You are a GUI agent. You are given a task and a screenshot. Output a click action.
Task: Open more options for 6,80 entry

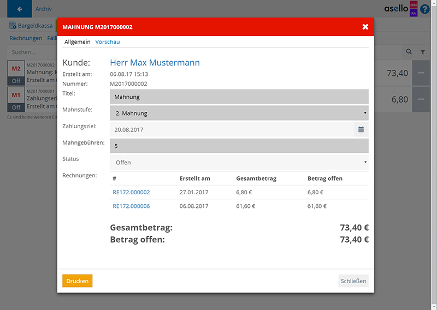pos(421,99)
